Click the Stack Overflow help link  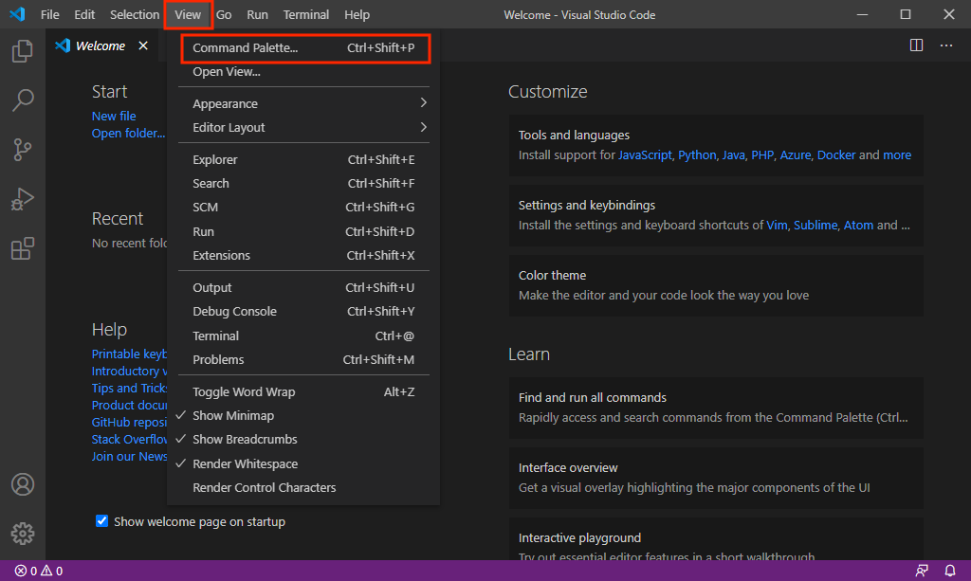click(129, 440)
